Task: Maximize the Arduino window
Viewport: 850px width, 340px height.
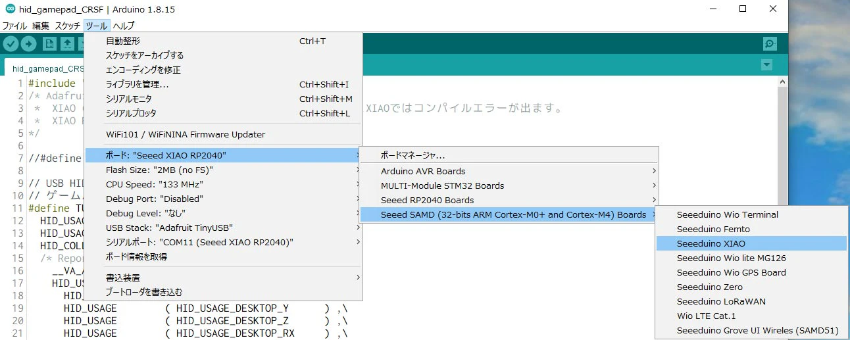Action: pyautogui.click(x=743, y=9)
